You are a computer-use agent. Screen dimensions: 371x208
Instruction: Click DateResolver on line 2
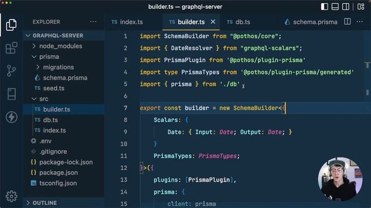(192, 48)
